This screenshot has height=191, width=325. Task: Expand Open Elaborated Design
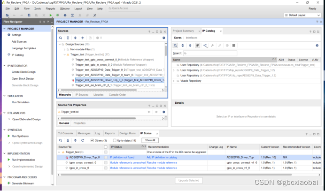click(9, 119)
